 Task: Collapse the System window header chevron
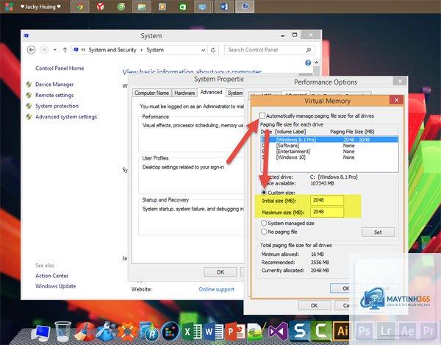tap(316, 63)
